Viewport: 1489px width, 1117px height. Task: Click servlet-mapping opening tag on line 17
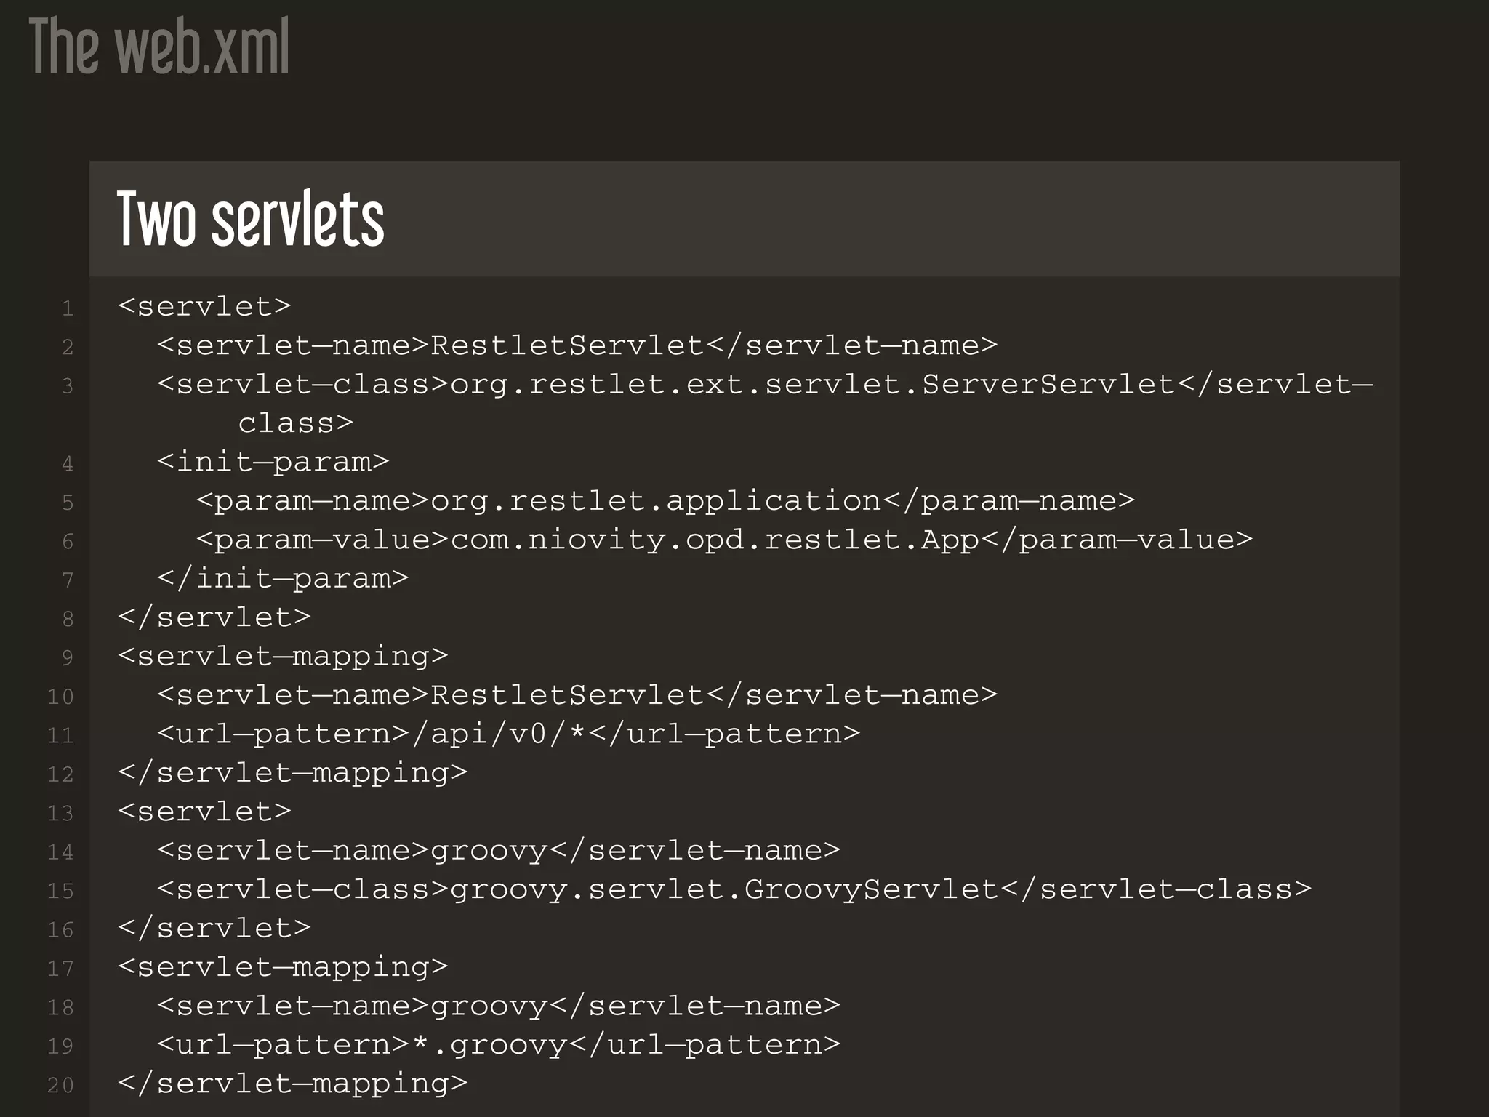283,967
